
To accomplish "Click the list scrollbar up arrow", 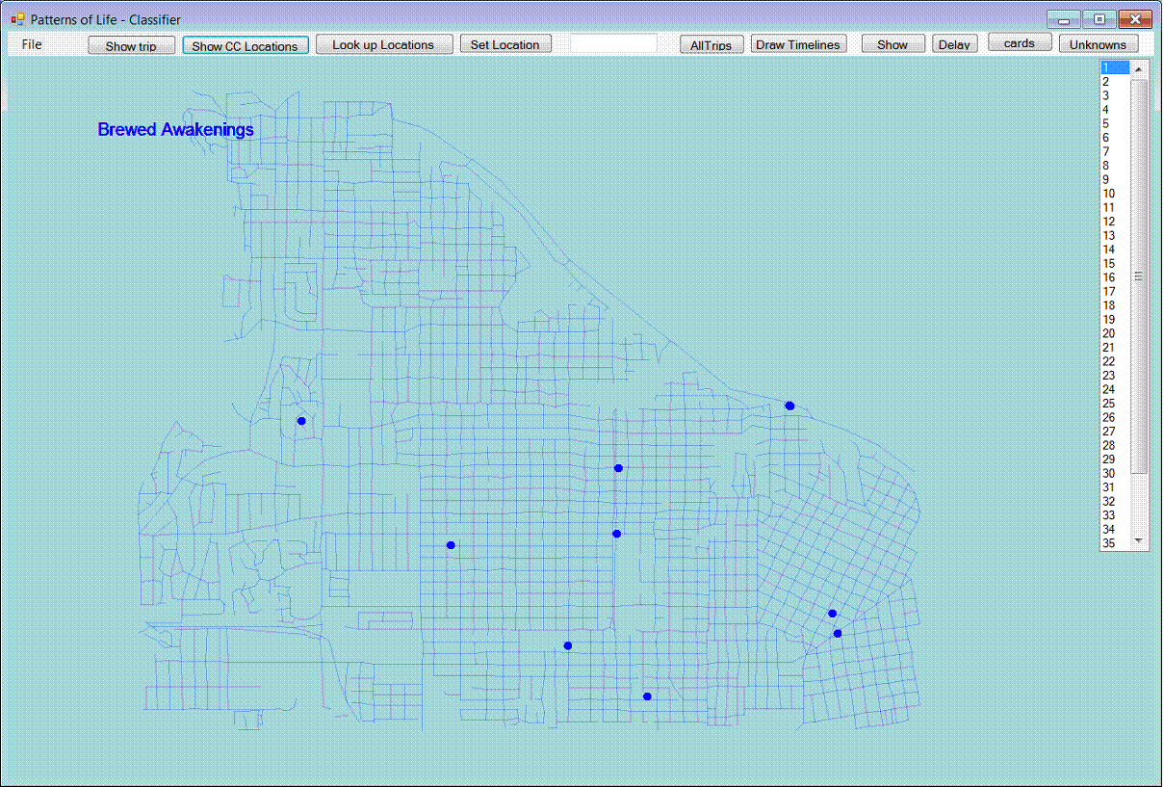I will pyautogui.click(x=1139, y=68).
